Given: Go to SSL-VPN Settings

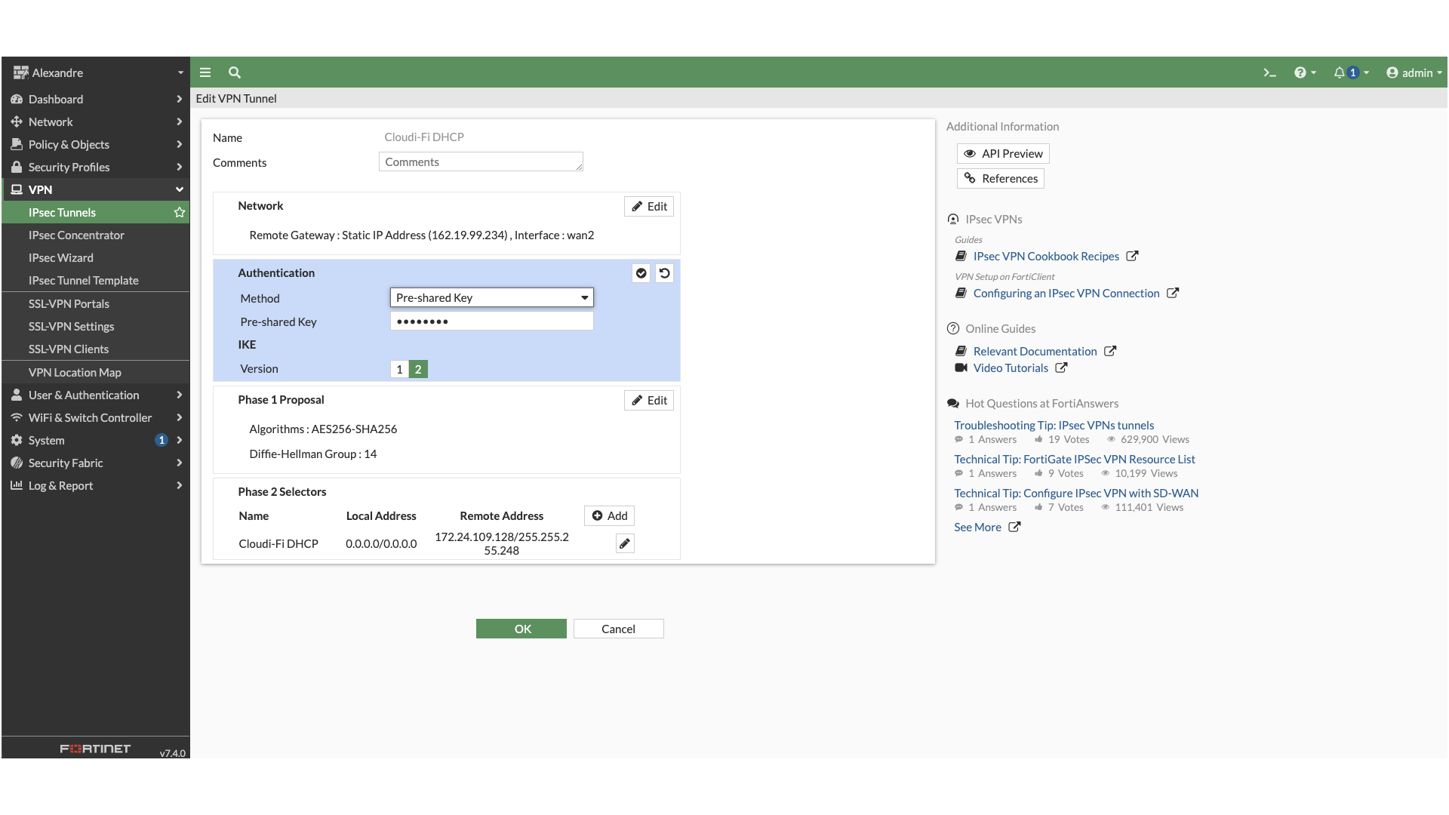Looking at the screenshot, I should tap(71, 326).
